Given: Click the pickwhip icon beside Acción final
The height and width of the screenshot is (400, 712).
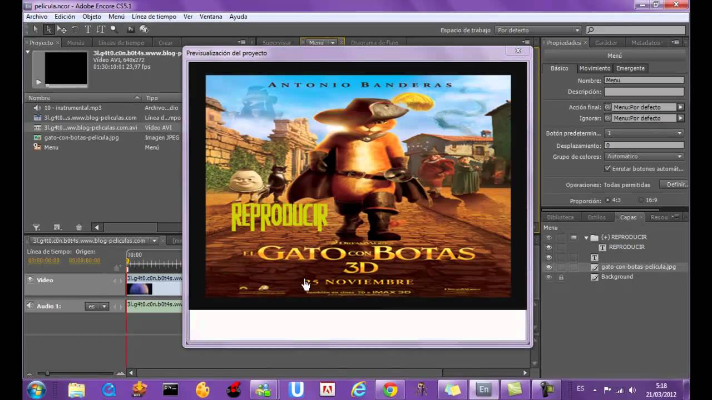Looking at the screenshot, I should (x=607, y=107).
